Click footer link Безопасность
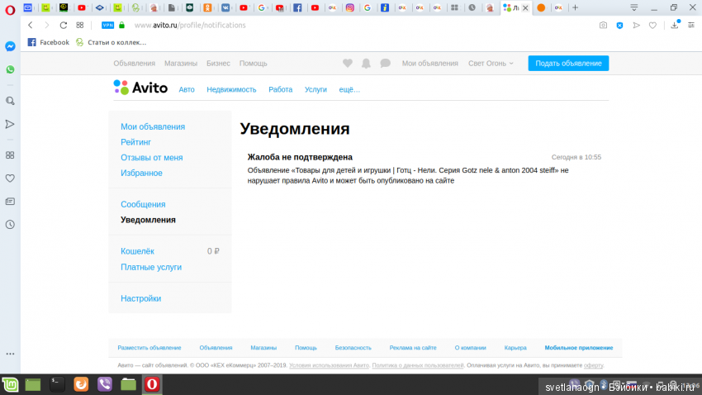 pos(353,348)
